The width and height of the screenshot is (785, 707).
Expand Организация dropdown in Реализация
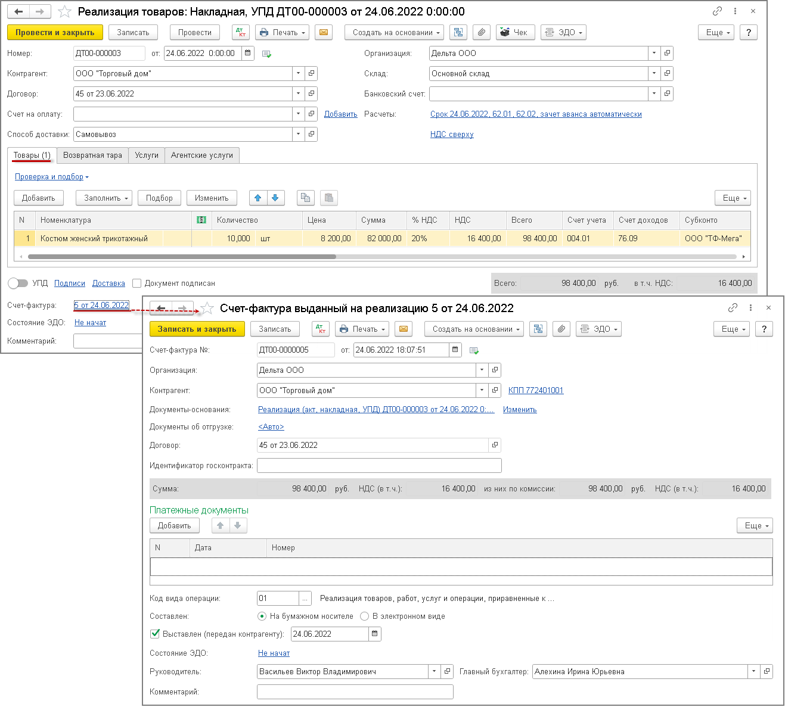tap(654, 53)
